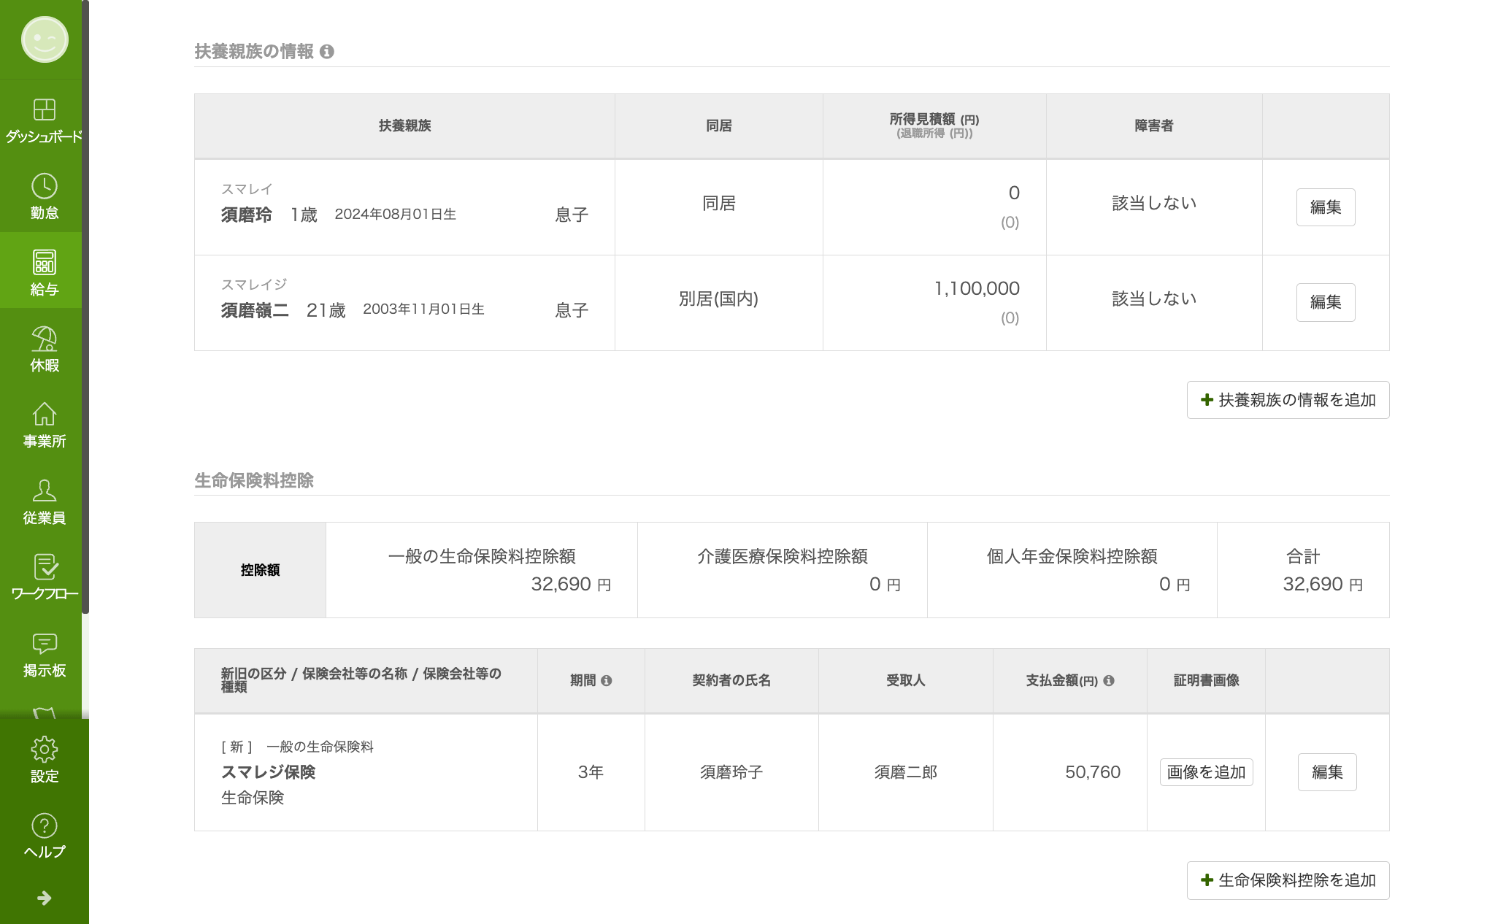The image size is (1495, 924).
Task: Click info icon beside 扶養親族の情報 heading
Action: (x=327, y=52)
